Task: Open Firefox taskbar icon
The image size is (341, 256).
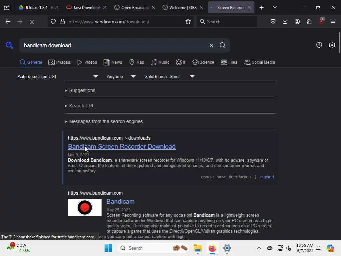Action: pos(212,248)
